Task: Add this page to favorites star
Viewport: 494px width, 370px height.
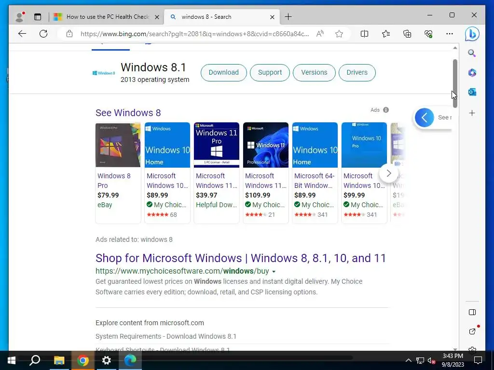Action: (x=339, y=34)
